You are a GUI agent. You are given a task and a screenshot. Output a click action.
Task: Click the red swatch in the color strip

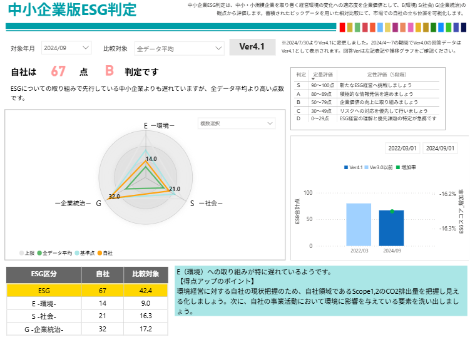(342, 28)
